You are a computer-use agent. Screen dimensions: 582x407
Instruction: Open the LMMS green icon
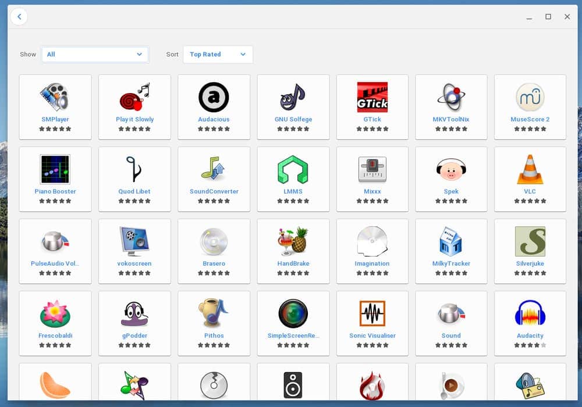point(293,169)
